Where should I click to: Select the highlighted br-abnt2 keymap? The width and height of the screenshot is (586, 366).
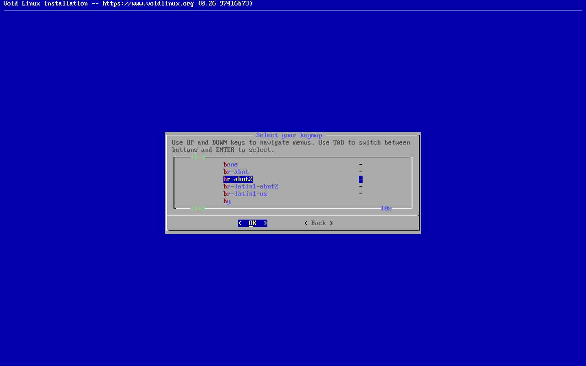pos(238,179)
